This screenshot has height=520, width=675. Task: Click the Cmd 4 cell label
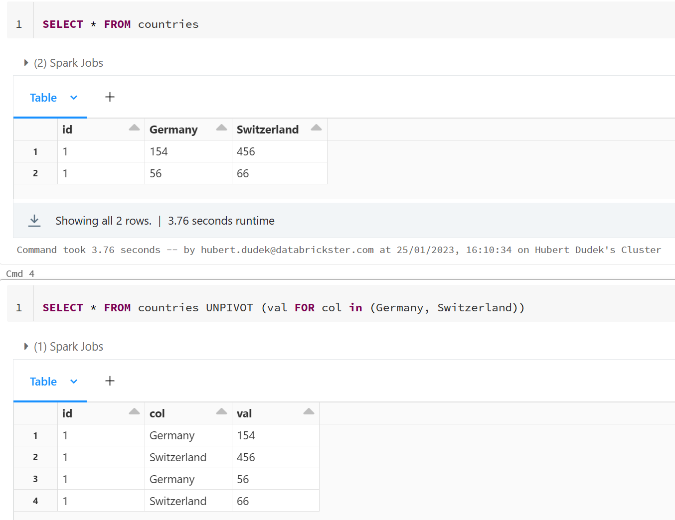click(x=20, y=273)
